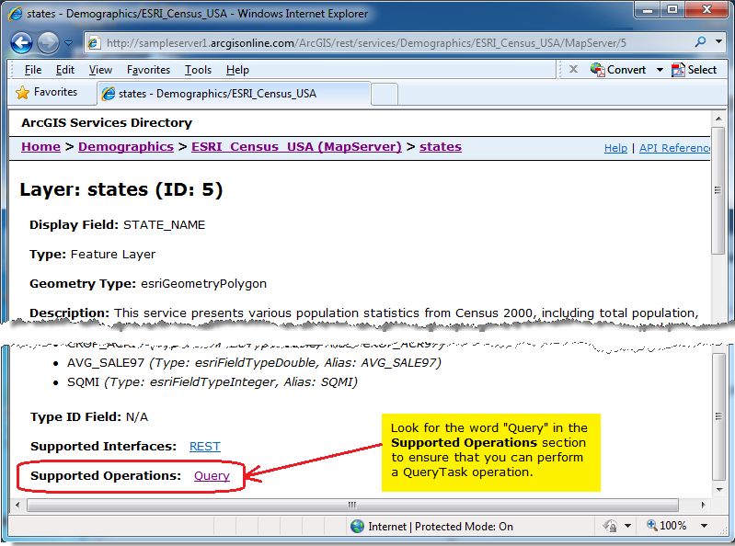Click the lower pane vertical scrollbar thumb

coord(718,416)
